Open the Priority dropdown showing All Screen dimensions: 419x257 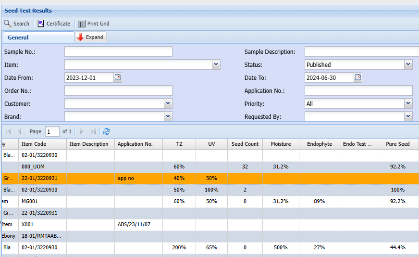[408, 103]
